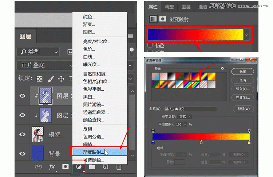Hide layer 图层 1

pos(23,115)
